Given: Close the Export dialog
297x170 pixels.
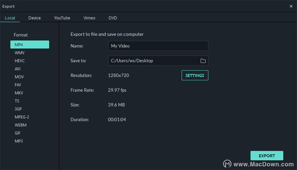Looking at the screenshot, I should click(x=291, y=6).
